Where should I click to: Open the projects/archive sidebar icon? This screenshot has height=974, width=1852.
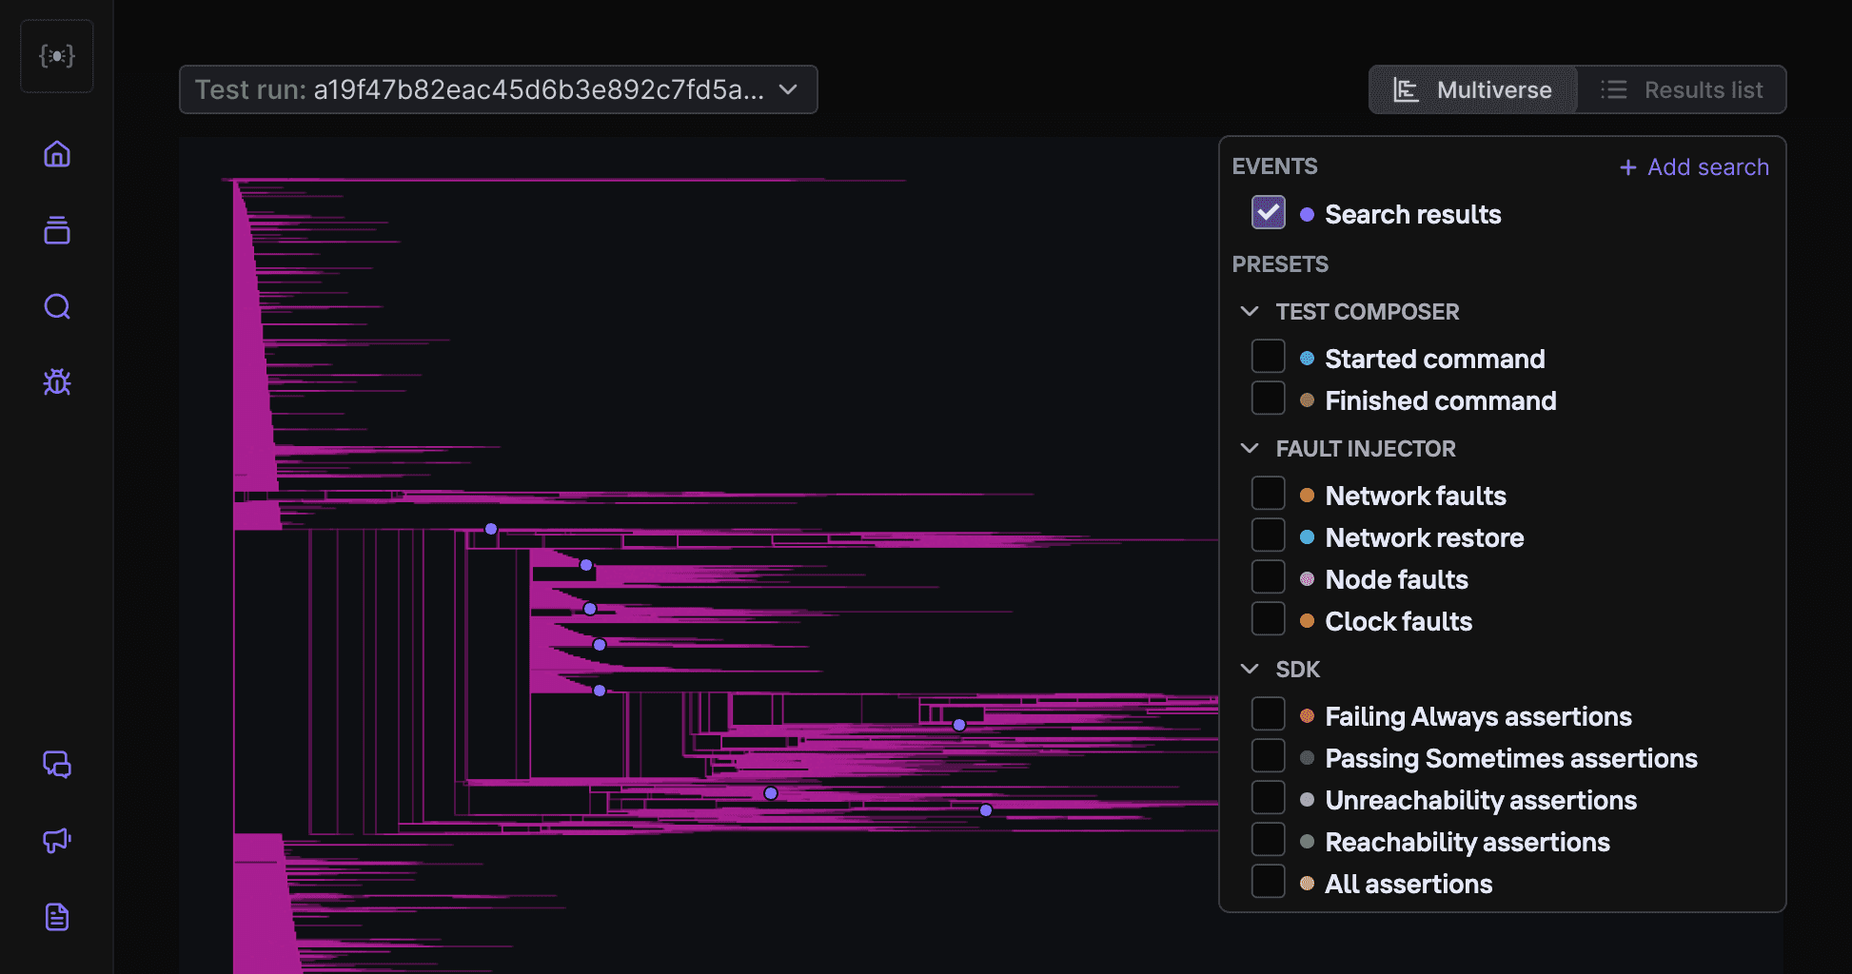click(x=56, y=230)
